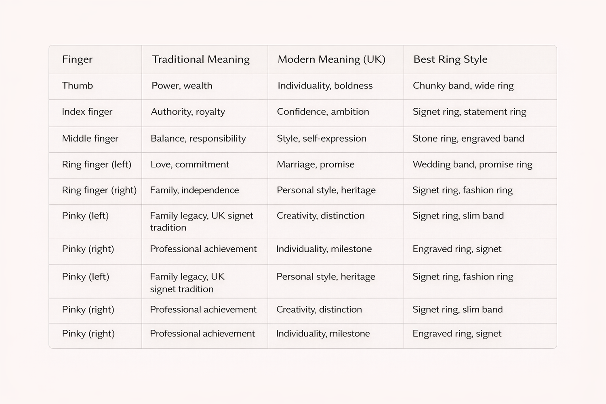Select the Balance, responsibility cell
606x404 pixels.
[198, 139]
